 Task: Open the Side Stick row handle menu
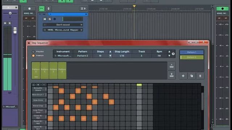click(x=46, y=100)
